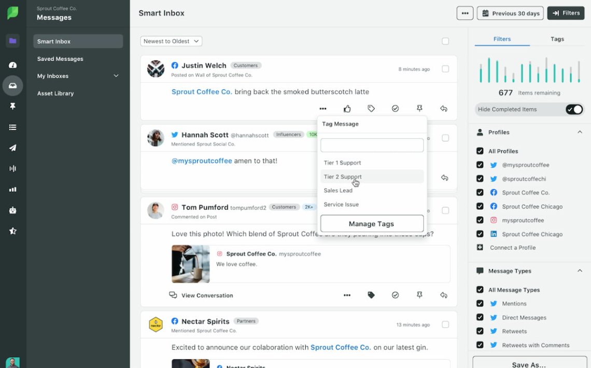Click the tag icon on Justin Welch's message
This screenshot has width=591, height=368.
(371, 108)
